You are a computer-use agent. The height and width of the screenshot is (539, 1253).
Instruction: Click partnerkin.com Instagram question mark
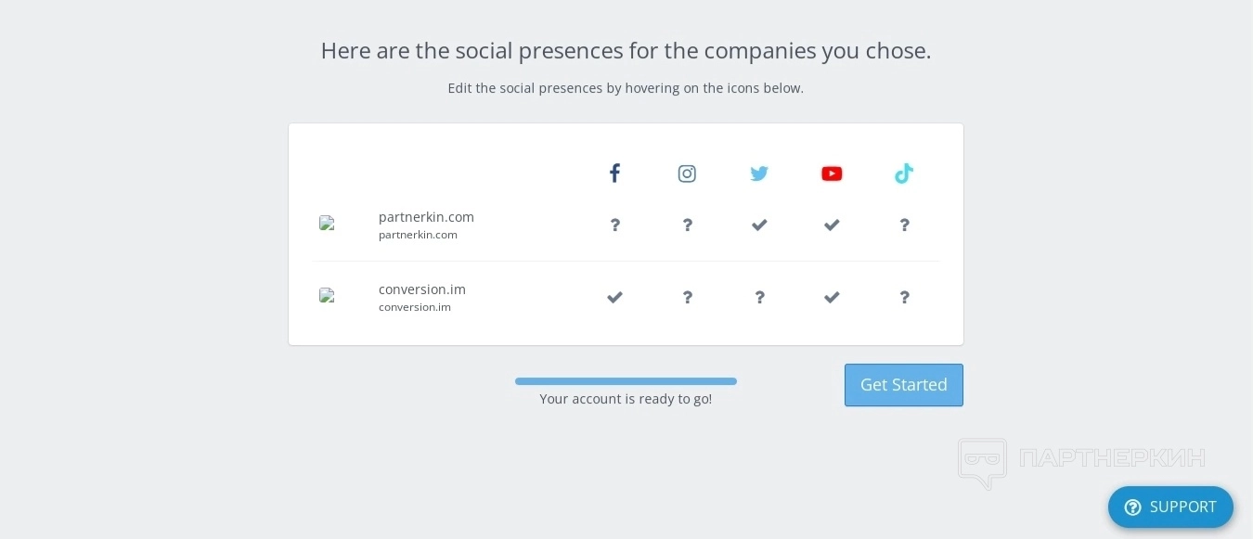pos(687,225)
